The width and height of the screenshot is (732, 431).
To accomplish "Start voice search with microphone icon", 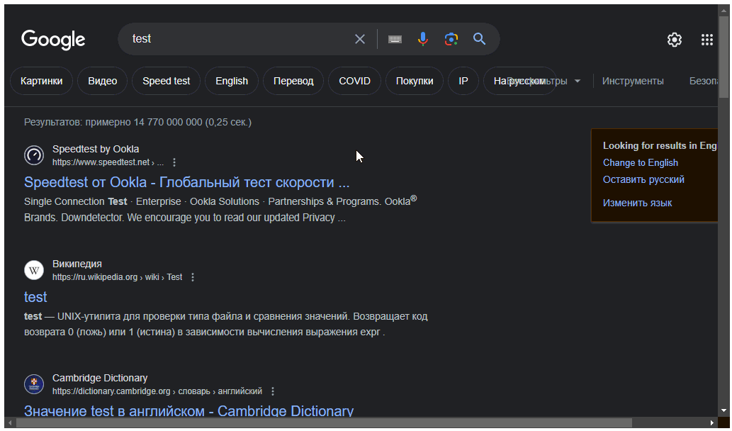I will (423, 39).
